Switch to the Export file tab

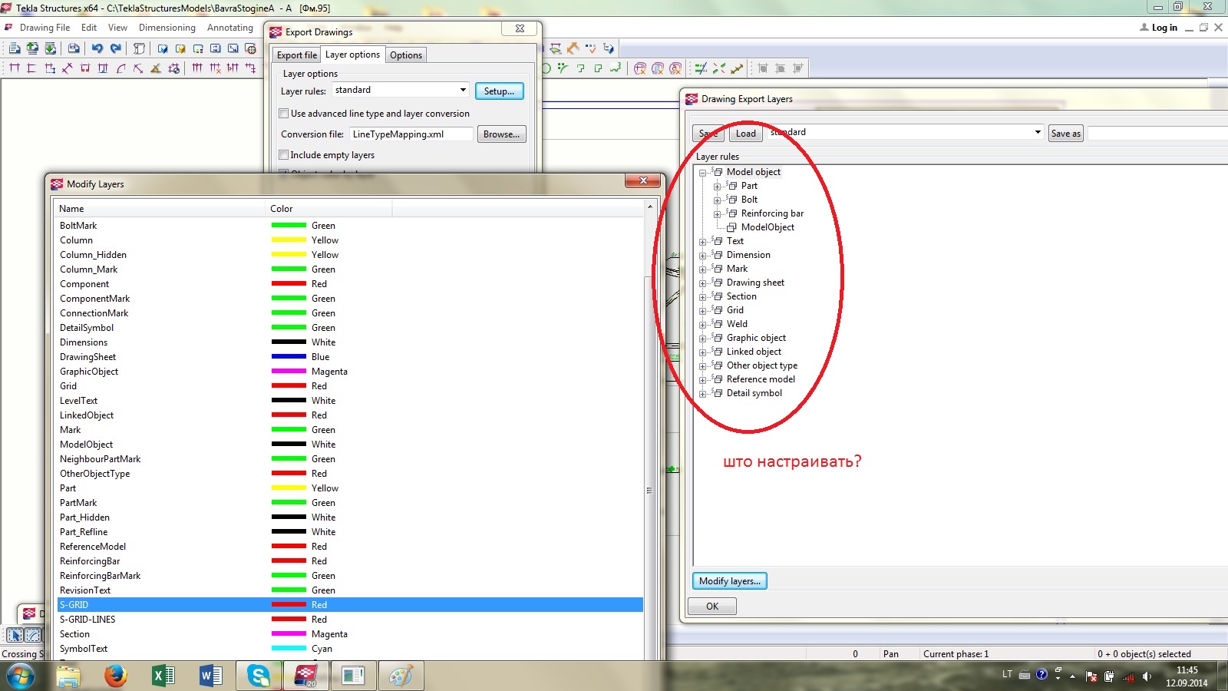pos(296,55)
